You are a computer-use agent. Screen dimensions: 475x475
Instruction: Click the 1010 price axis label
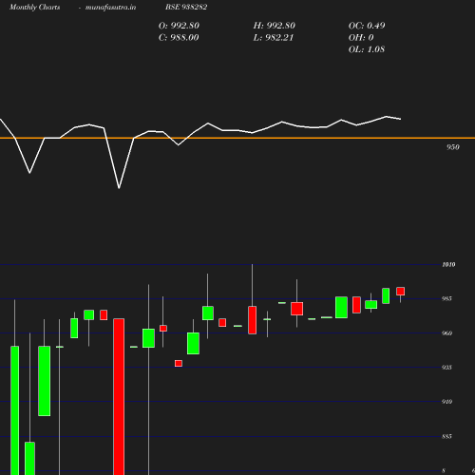click(448, 264)
